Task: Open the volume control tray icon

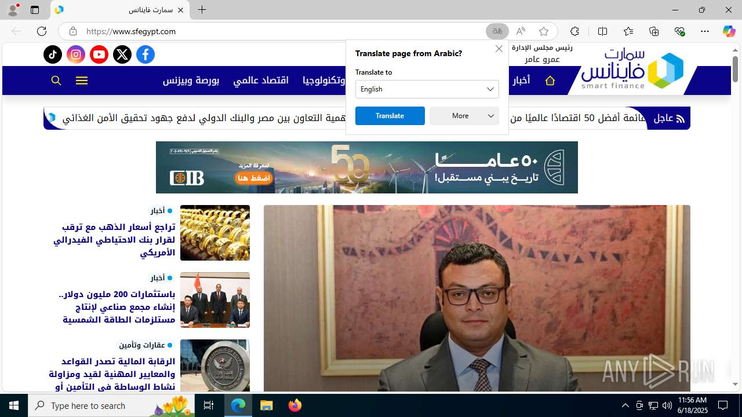Action: 667,405
